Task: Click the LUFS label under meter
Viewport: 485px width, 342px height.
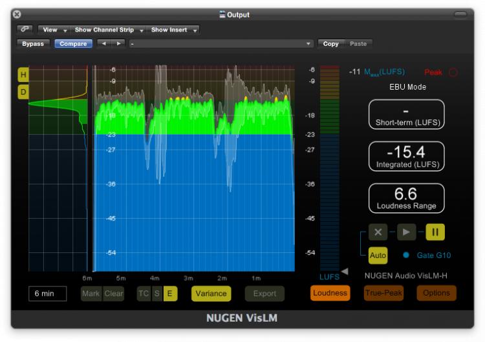Action: [x=329, y=277]
